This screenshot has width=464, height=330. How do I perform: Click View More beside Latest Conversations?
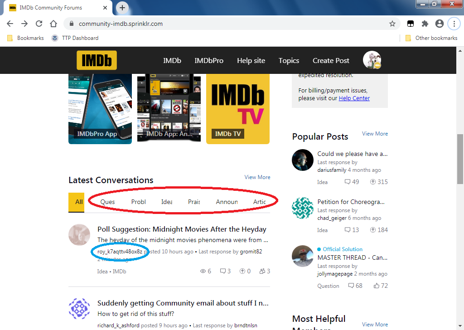pos(257,177)
